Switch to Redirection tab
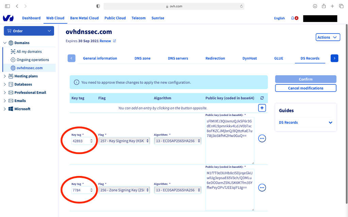Screen dimensions: 348x217 click(x=215, y=58)
